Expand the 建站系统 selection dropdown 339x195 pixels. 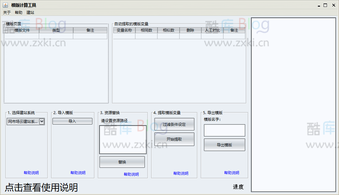click(x=41, y=121)
